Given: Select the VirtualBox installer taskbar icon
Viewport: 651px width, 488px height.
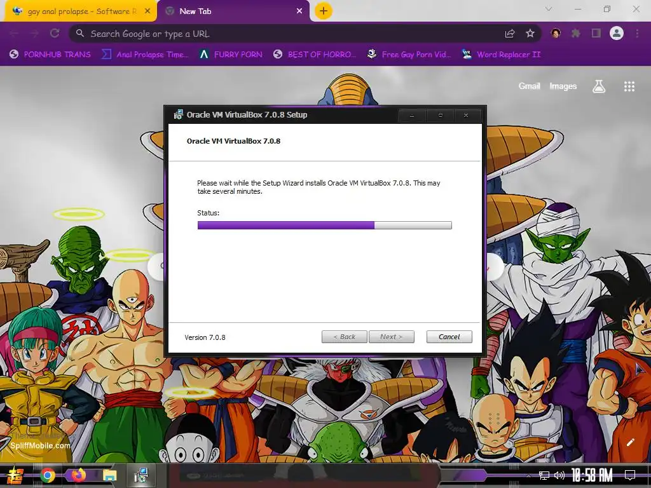Looking at the screenshot, I should tap(141, 475).
